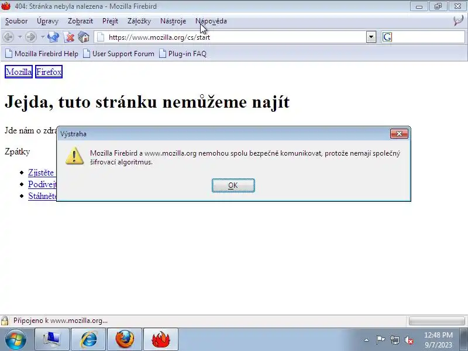Viewport: 468px width, 351px height.
Task: Close the Výstraha dialog
Action: click(399, 134)
